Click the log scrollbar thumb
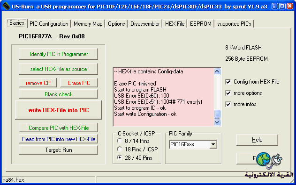 pyautogui.click(x=217, y=114)
